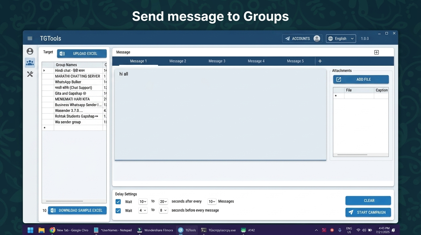Switch to Message 2 tab
The image size is (421, 235).
[178, 61]
